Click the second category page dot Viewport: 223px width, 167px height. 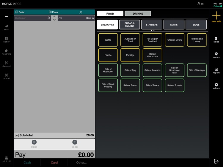[x=154, y=31]
